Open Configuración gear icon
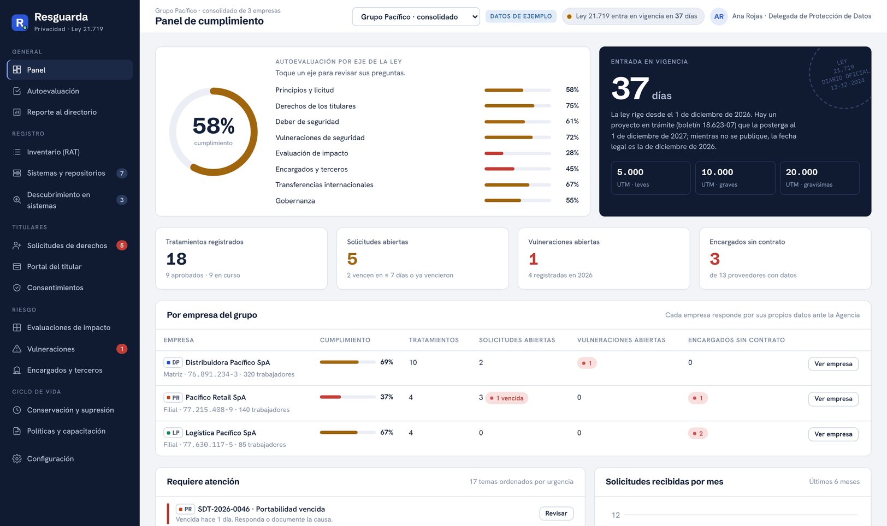 tap(17, 459)
